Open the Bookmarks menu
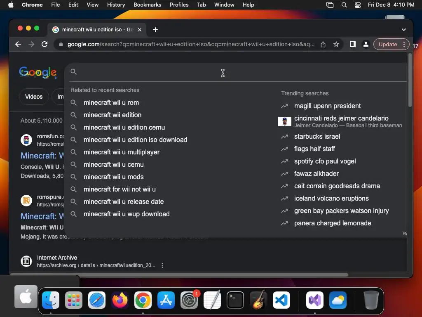 pyautogui.click(x=147, y=5)
